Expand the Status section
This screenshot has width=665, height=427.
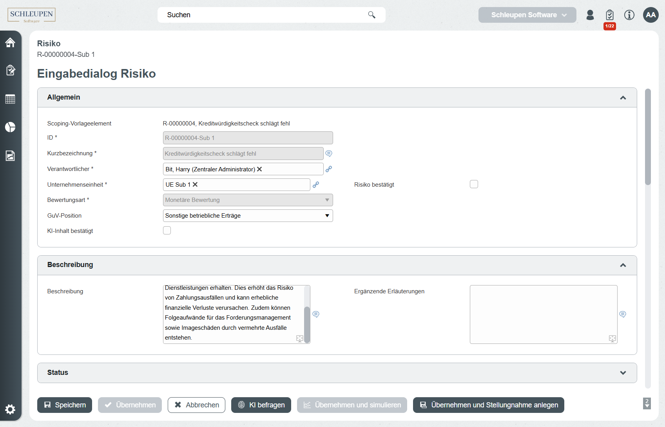(x=623, y=373)
